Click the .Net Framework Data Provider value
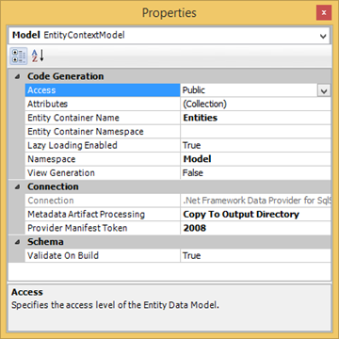339x339 pixels. 255,201
